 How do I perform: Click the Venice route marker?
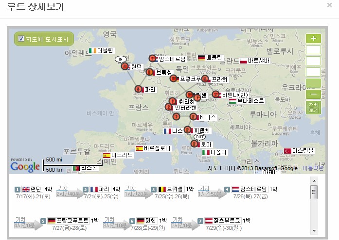pos(193,117)
